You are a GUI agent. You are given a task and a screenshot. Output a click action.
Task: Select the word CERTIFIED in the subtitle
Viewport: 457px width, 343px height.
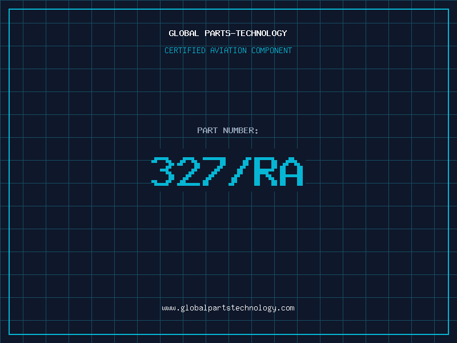[x=185, y=50]
